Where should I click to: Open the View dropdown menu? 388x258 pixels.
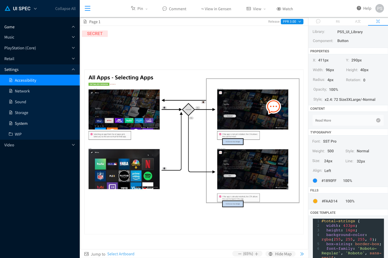pyautogui.click(x=256, y=9)
